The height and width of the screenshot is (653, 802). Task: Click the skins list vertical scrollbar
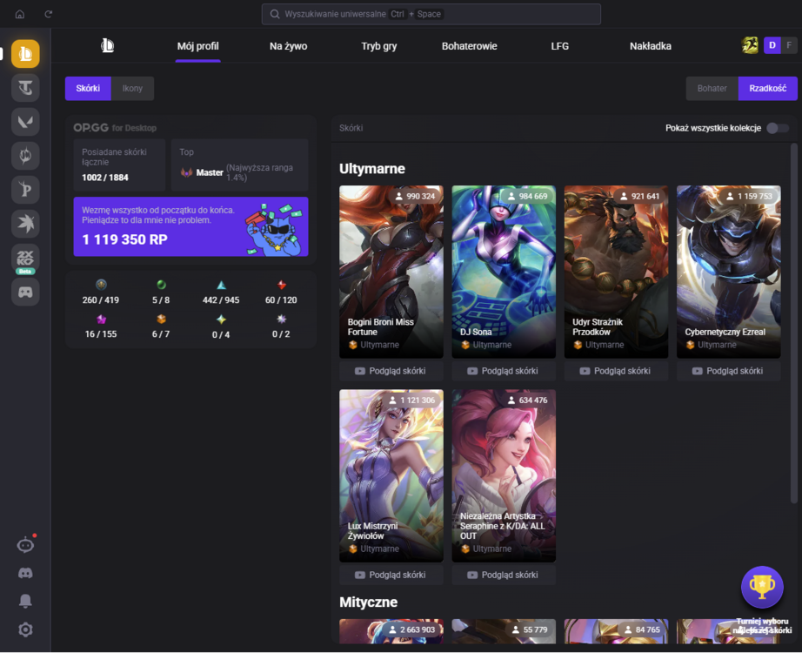point(794,324)
